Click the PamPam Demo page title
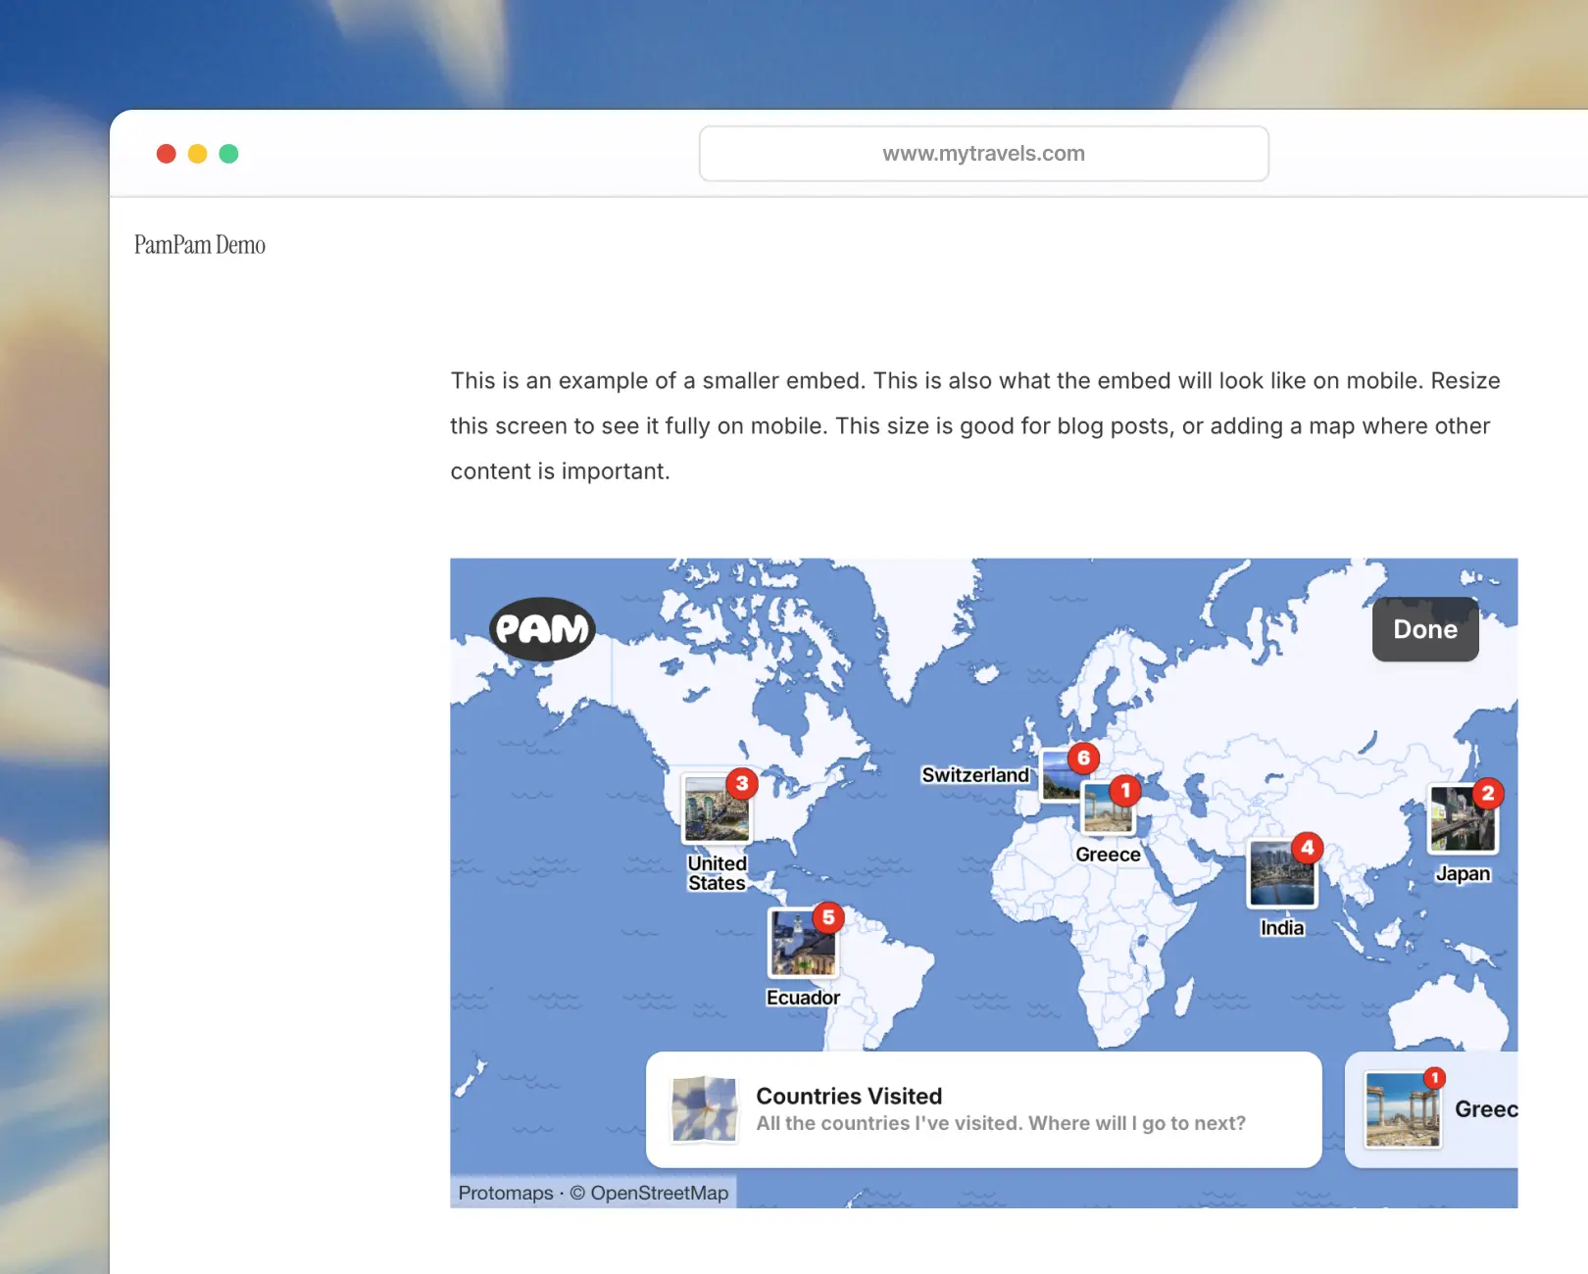Image resolution: width=1588 pixels, height=1274 pixels. [200, 244]
